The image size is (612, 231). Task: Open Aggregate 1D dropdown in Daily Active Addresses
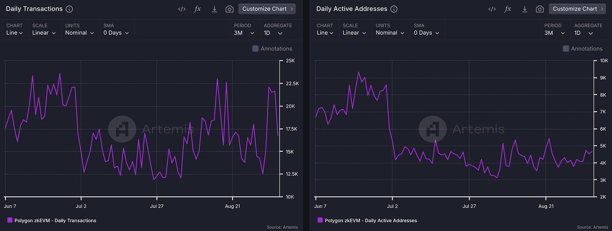pos(584,33)
